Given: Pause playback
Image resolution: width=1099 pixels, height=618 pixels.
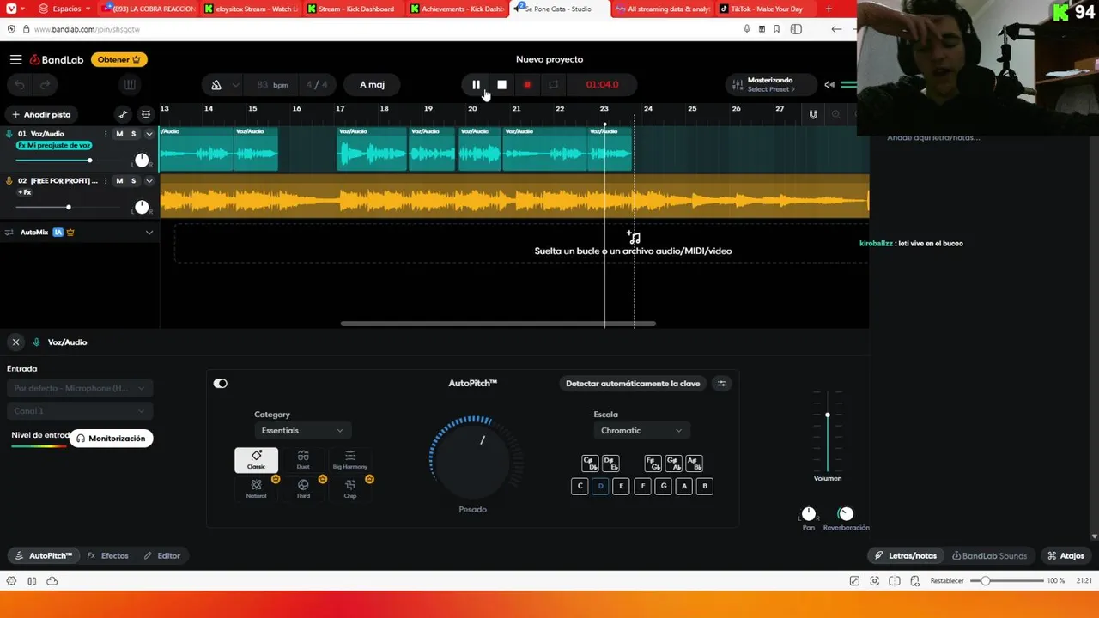Looking at the screenshot, I should [x=476, y=84].
